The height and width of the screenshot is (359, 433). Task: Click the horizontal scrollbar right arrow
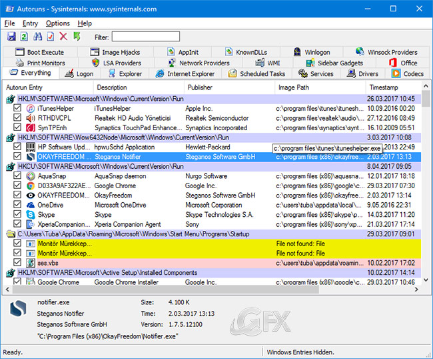pyautogui.click(x=416, y=290)
